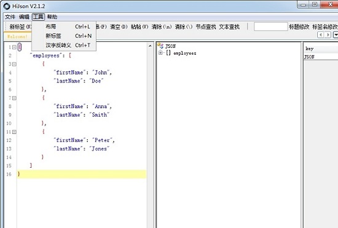Close the HiJson window

[330, 4]
